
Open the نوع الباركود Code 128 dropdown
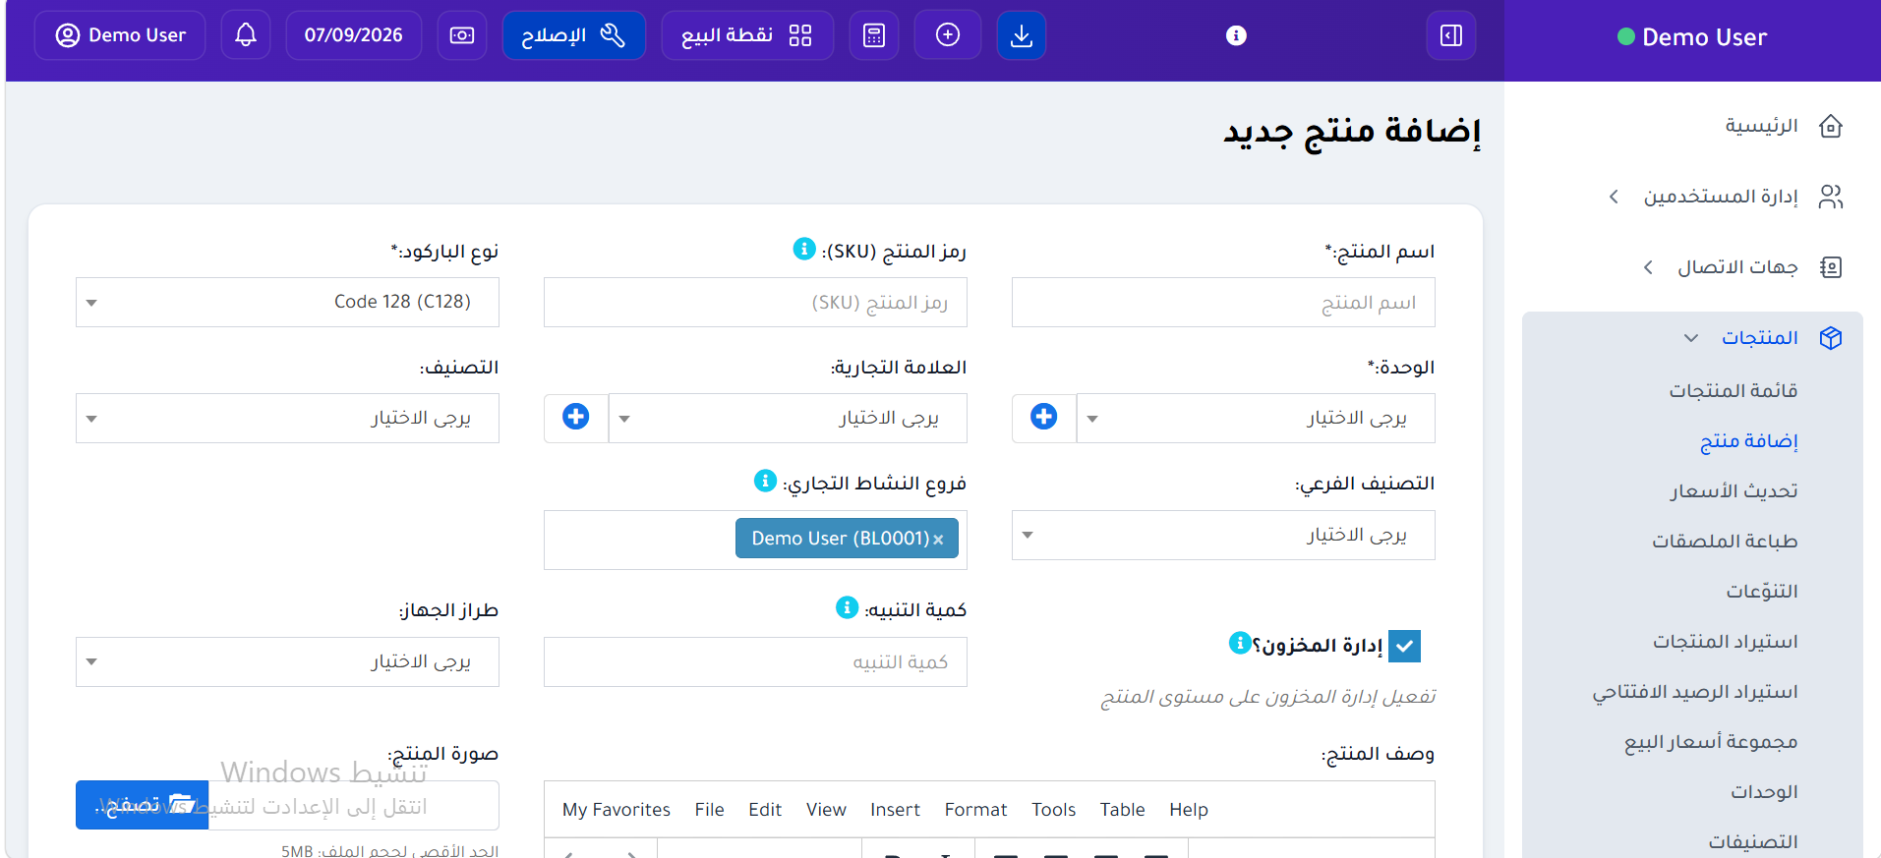[x=287, y=302]
